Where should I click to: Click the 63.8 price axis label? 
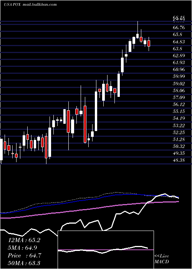point(177,49)
